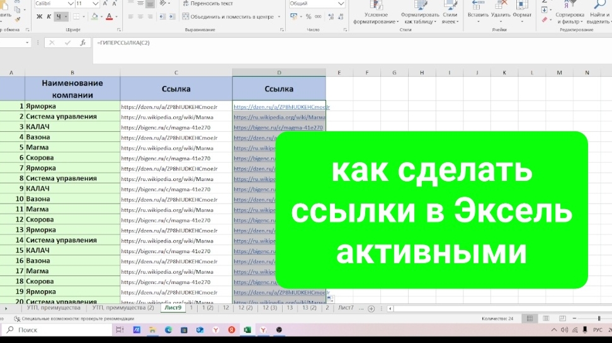Decrease font size icon

(115, 4)
